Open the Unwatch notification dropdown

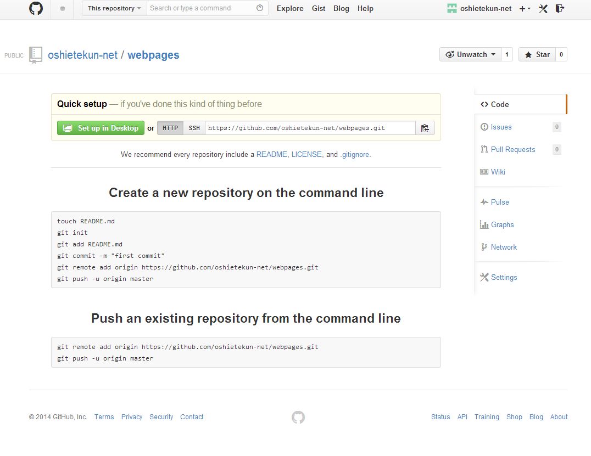point(470,55)
